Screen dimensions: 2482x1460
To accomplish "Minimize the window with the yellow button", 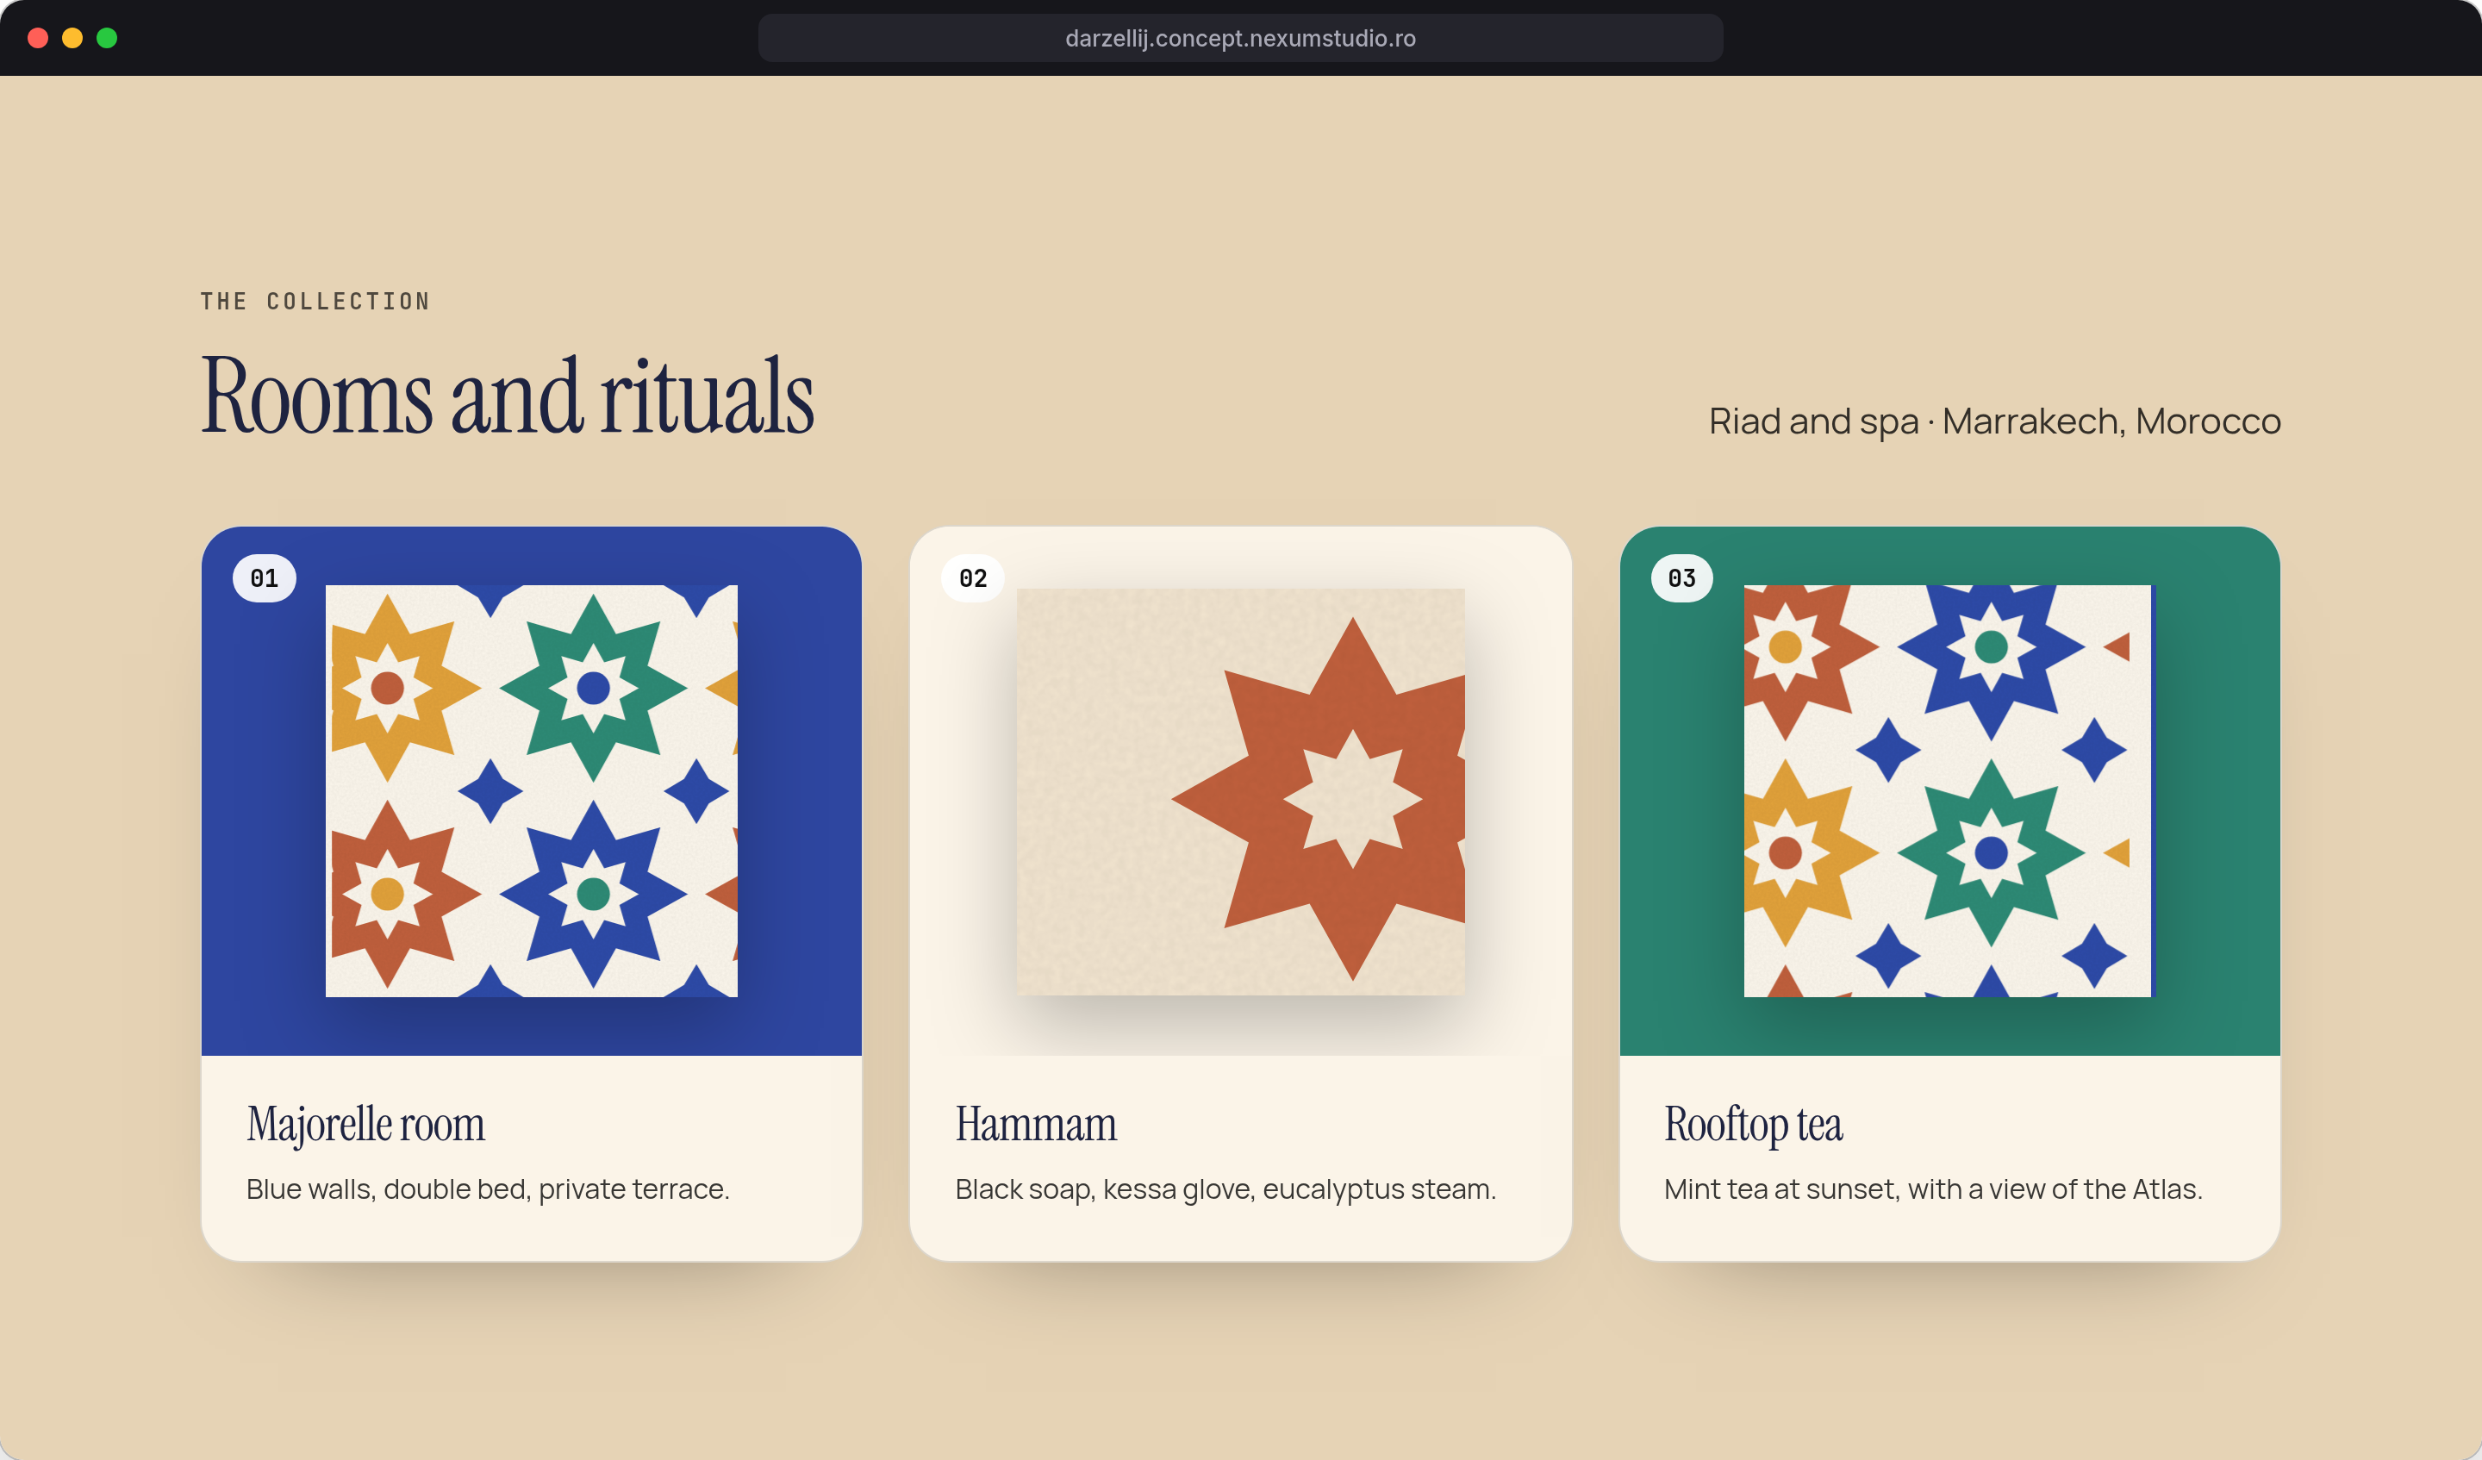I will pyautogui.click(x=73, y=39).
